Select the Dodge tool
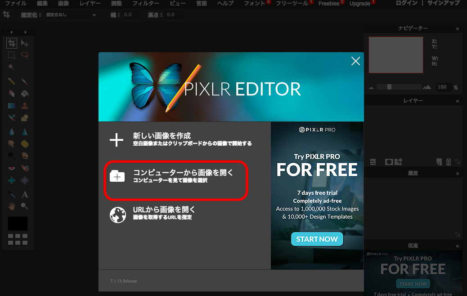Screen dimensions: 467x296 point(12,156)
